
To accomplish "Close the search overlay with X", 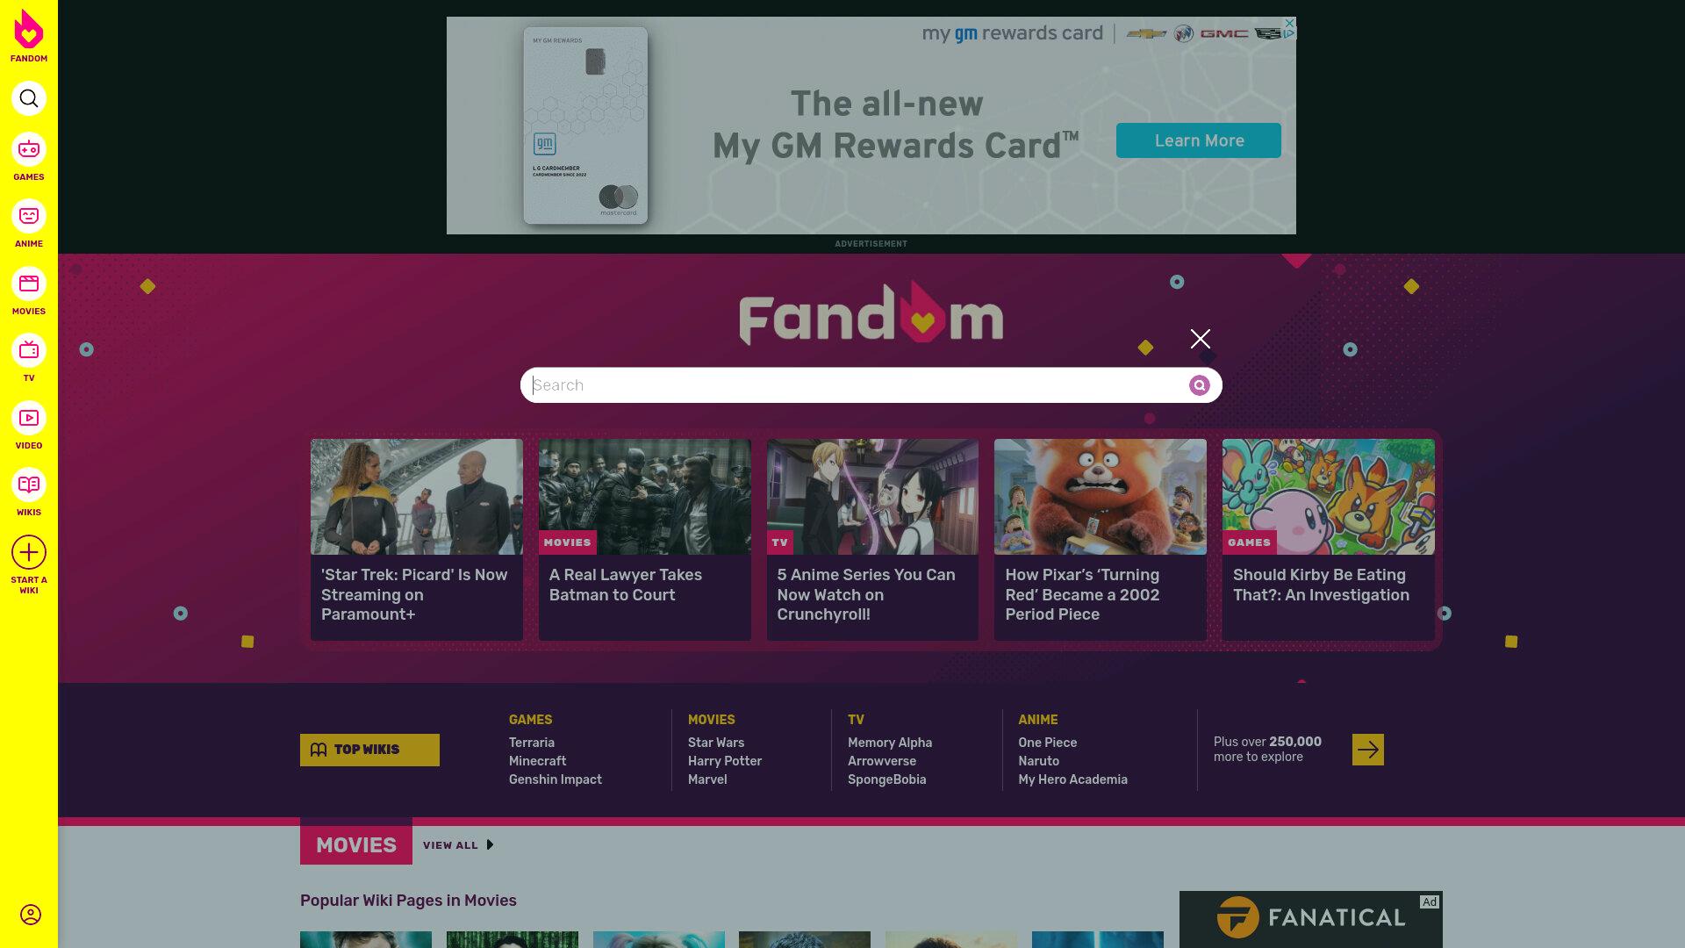I will (1201, 339).
